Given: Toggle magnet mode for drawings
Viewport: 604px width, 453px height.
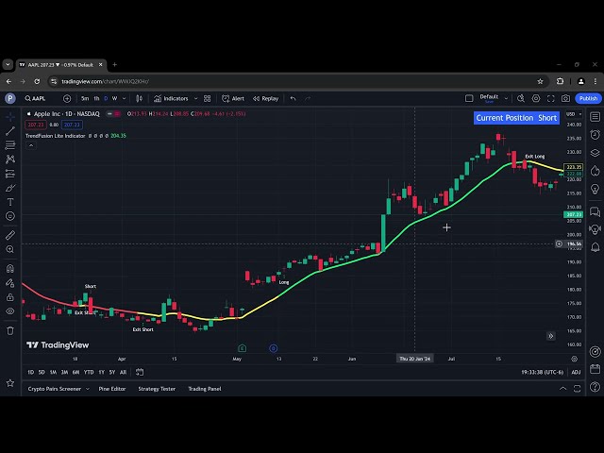Looking at the screenshot, I should [x=10, y=268].
